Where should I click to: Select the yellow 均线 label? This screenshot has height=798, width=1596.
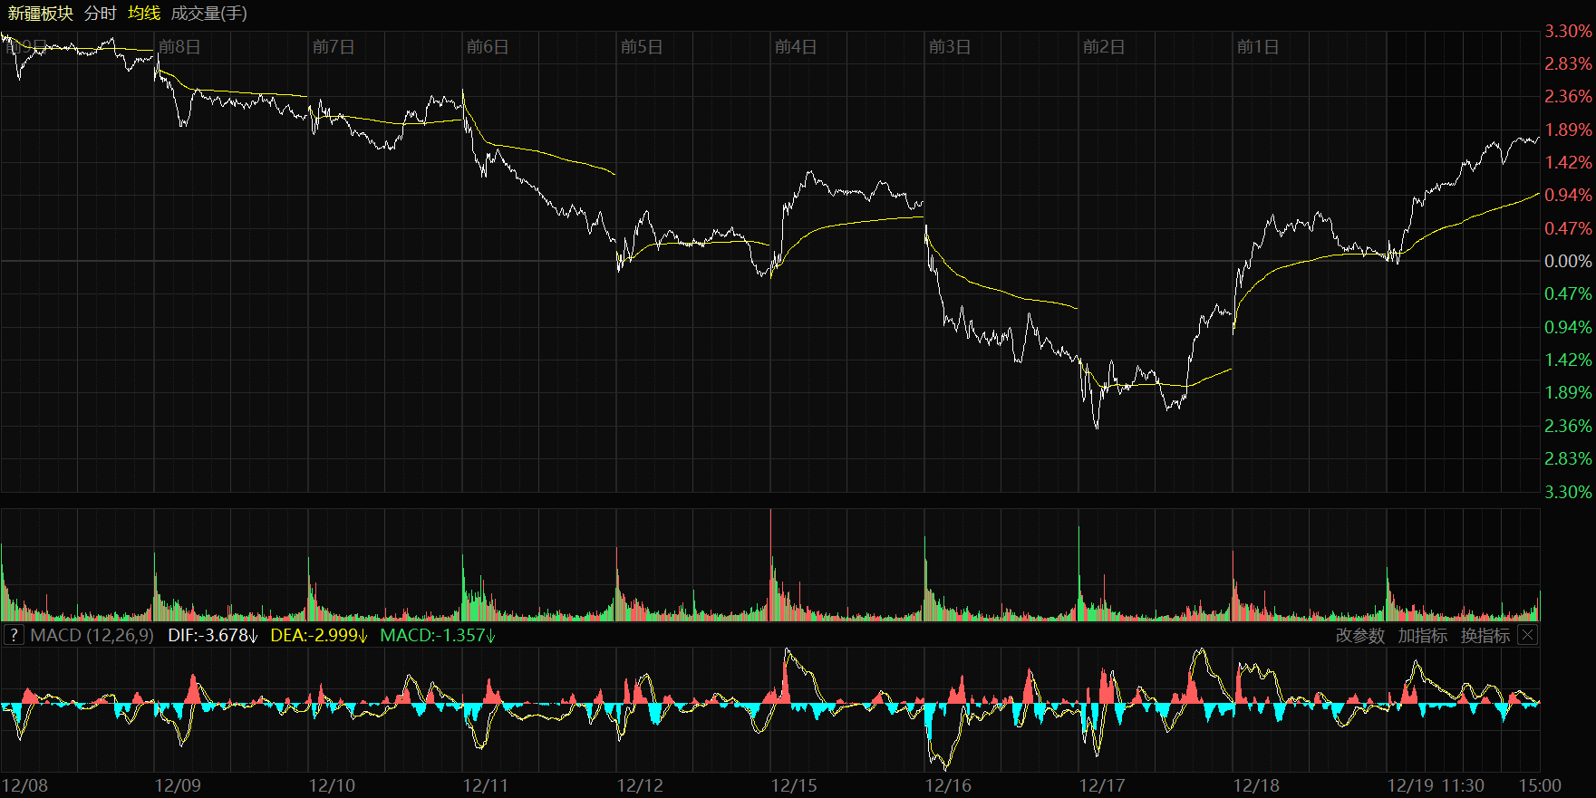point(144,14)
